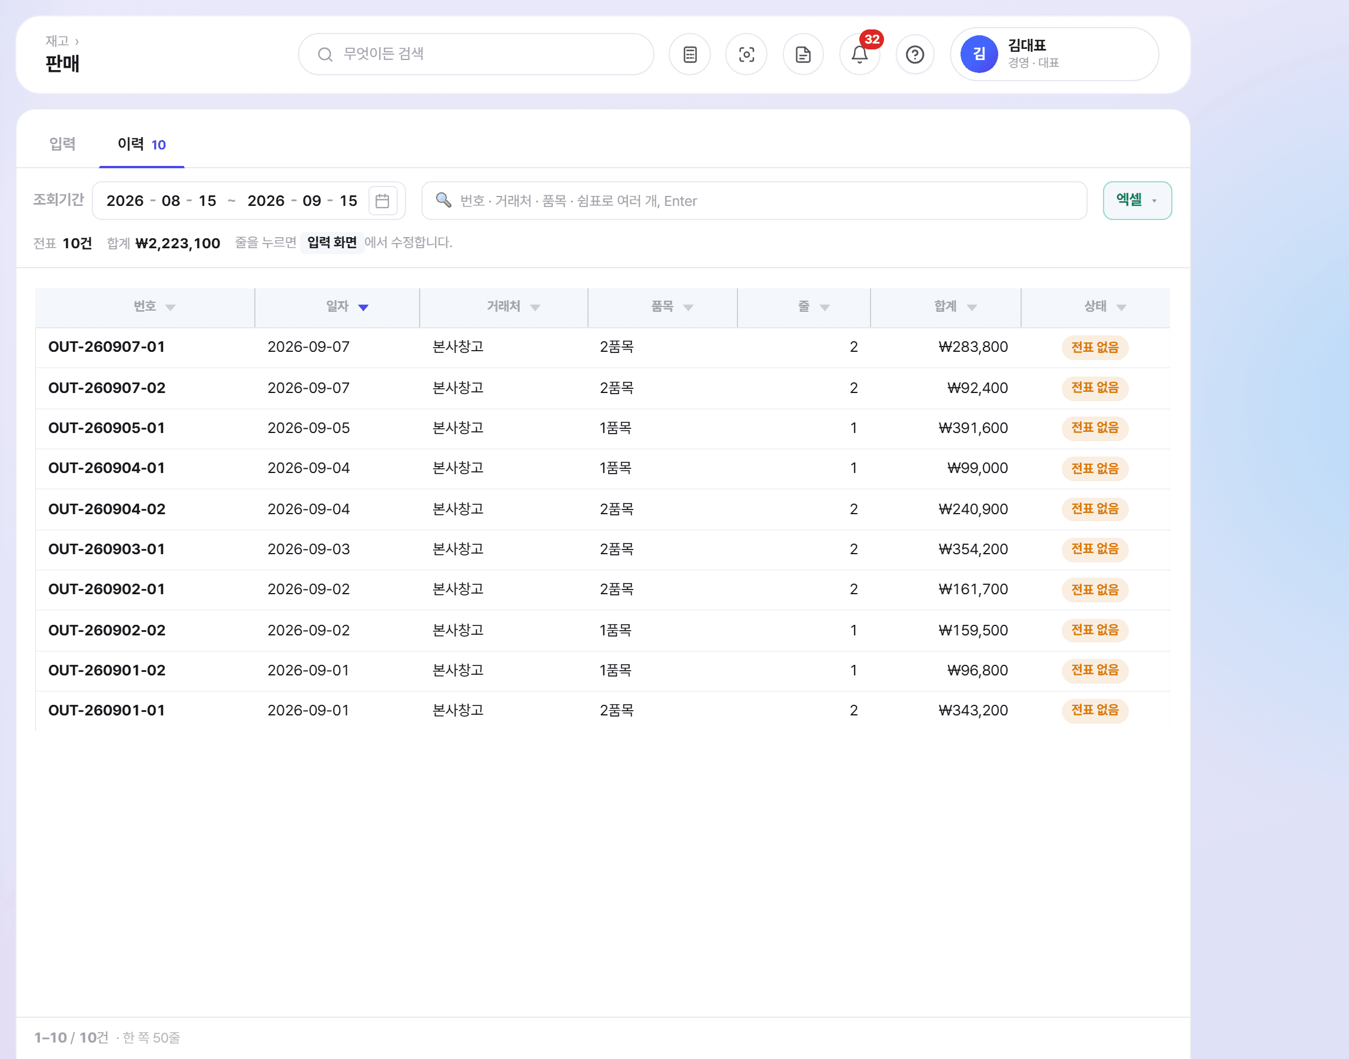Click 전표 없음 badge for OUT-260901-01
The image size is (1349, 1059).
click(x=1095, y=711)
